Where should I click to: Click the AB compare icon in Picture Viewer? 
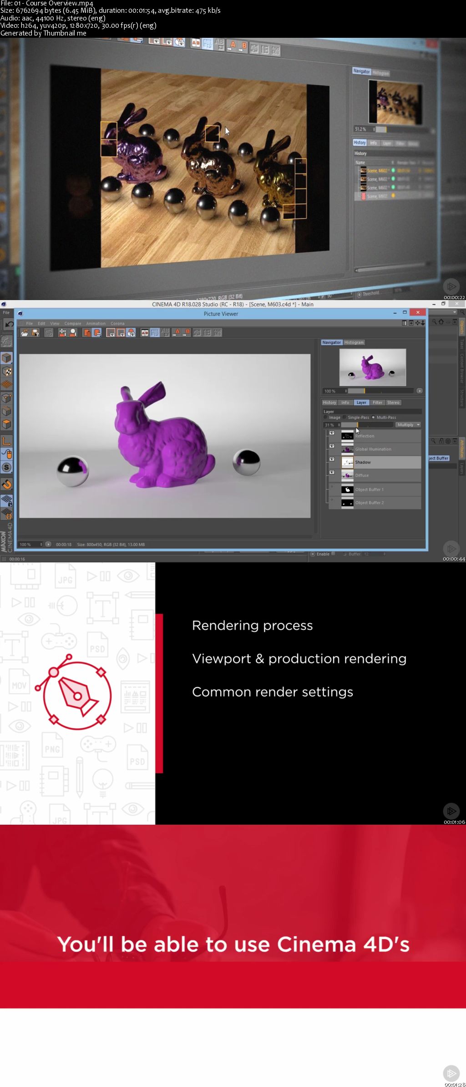point(145,333)
